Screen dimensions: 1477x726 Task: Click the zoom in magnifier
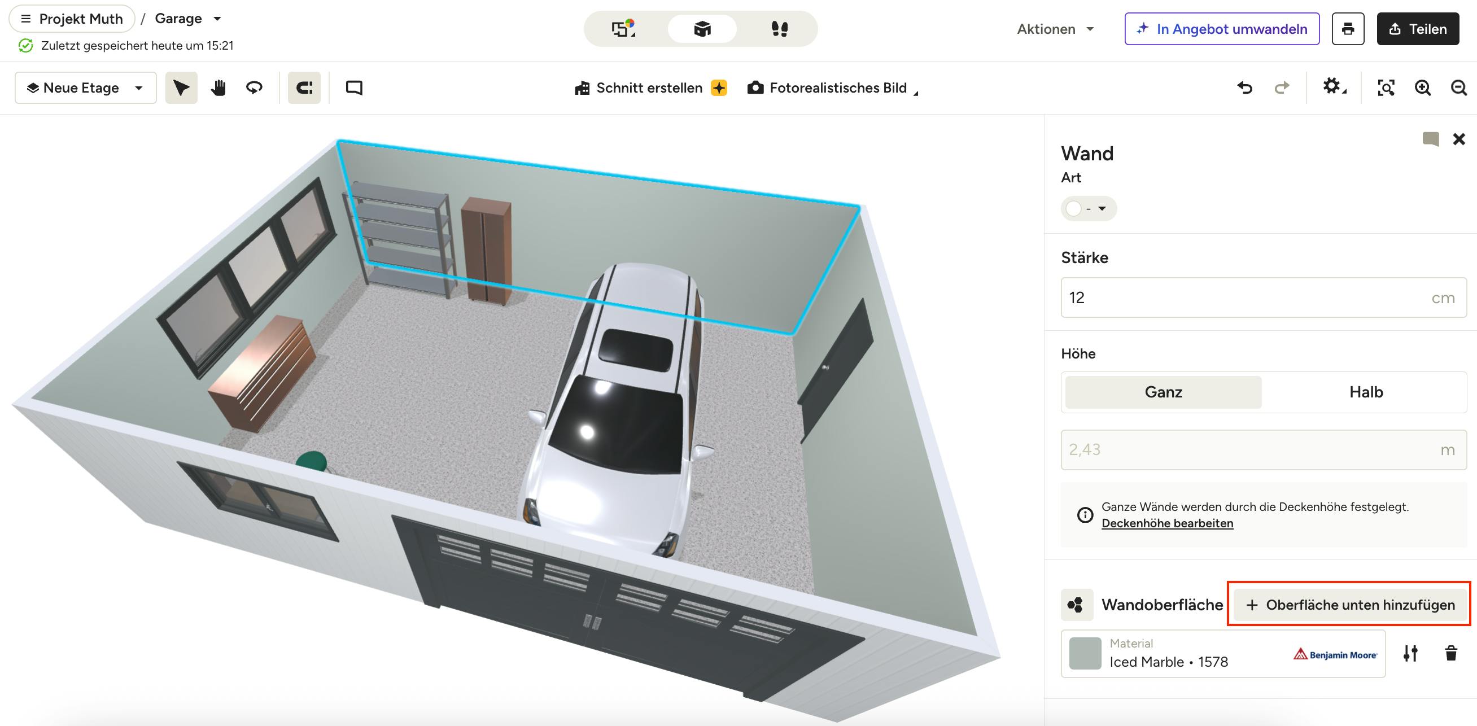pyautogui.click(x=1423, y=88)
